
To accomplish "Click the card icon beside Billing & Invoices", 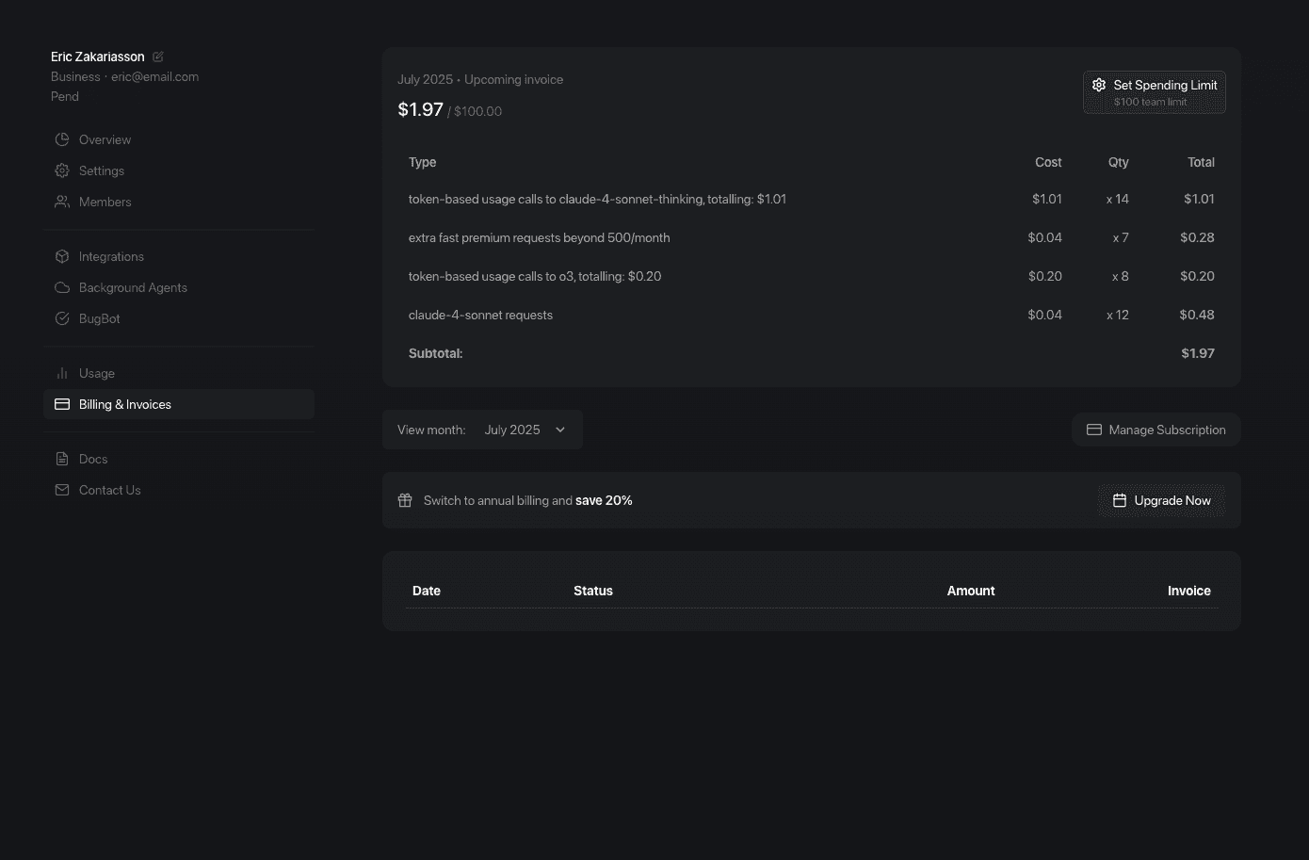I will 61,403.
